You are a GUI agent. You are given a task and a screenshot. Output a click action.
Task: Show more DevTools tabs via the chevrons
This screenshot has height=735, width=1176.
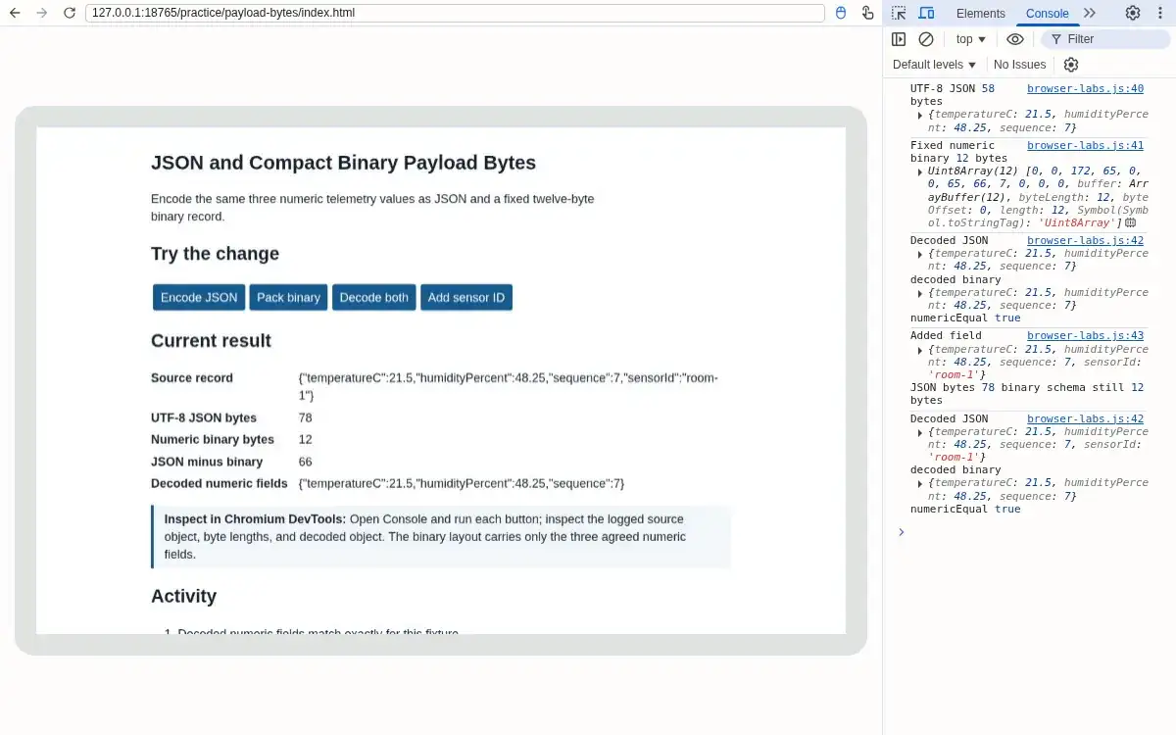(1090, 13)
